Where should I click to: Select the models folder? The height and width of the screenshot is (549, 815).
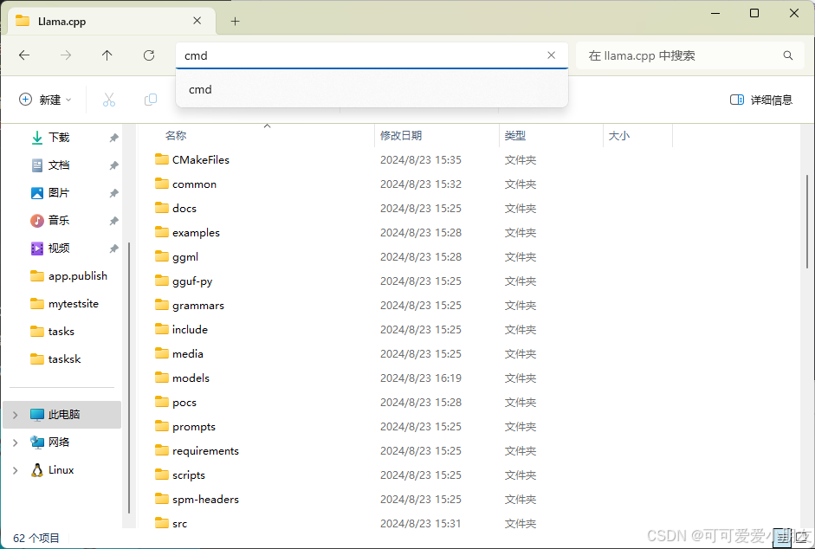pyautogui.click(x=182, y=378)
